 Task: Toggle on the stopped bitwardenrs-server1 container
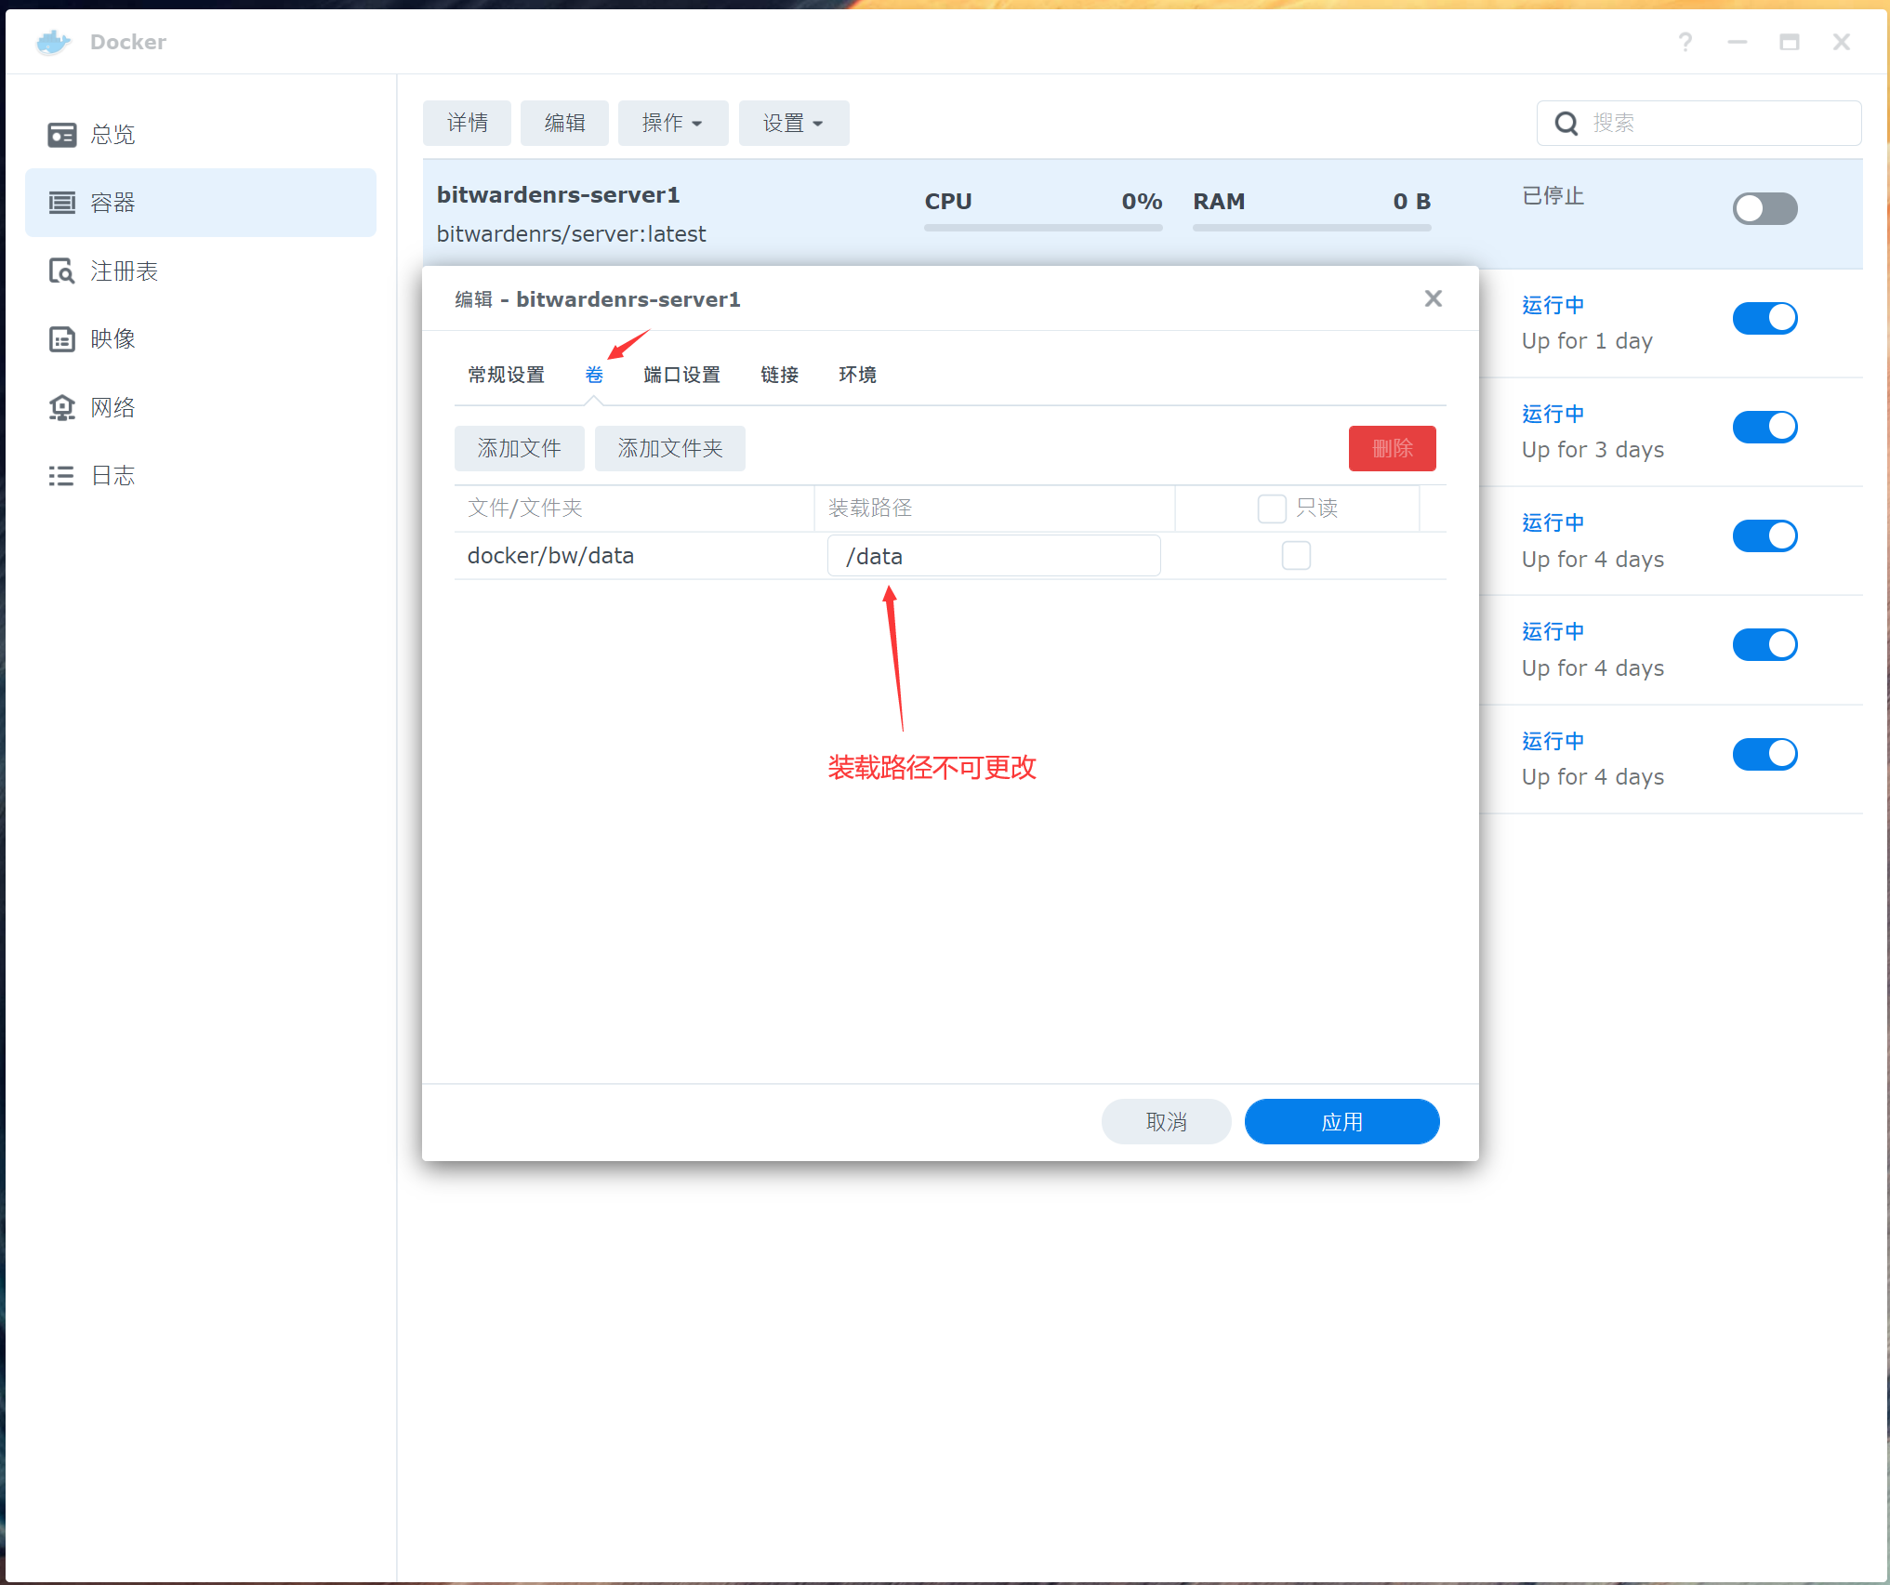1764,208
